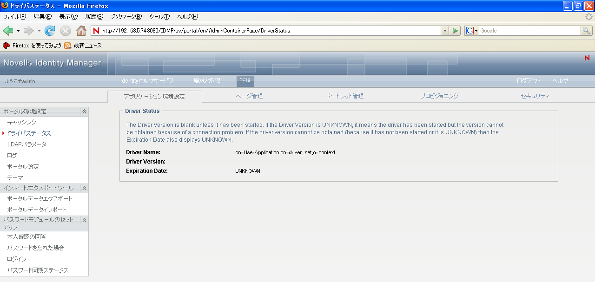Open the ログ sidebar item
The height and width of the screenshot is (282, 595).
[12, 155]
